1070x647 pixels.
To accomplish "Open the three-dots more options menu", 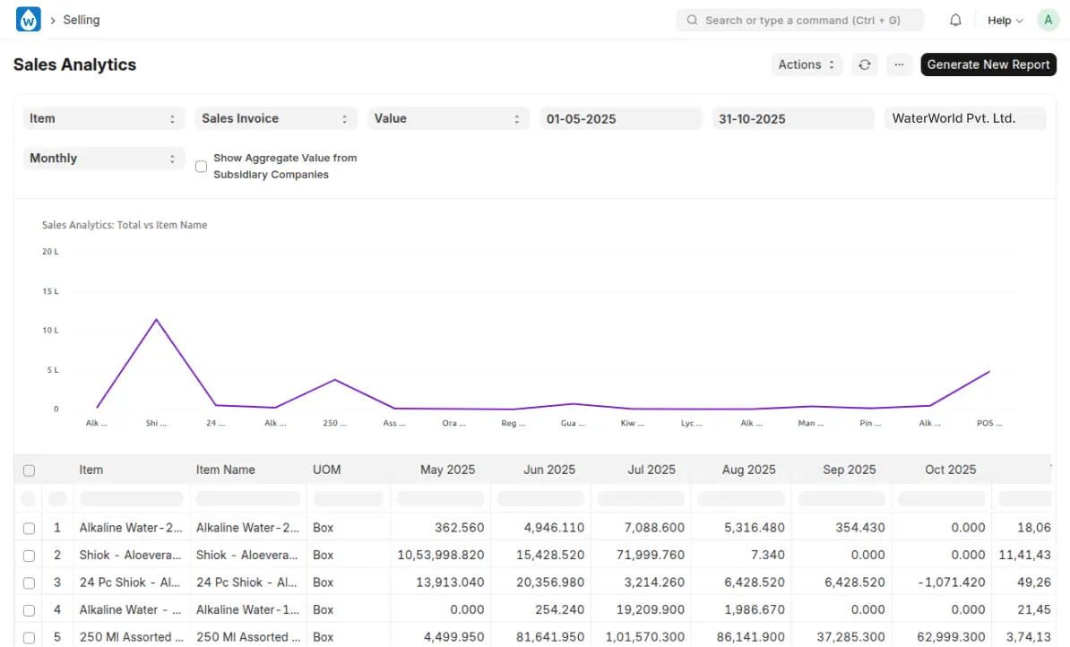I will click(899, 65).
